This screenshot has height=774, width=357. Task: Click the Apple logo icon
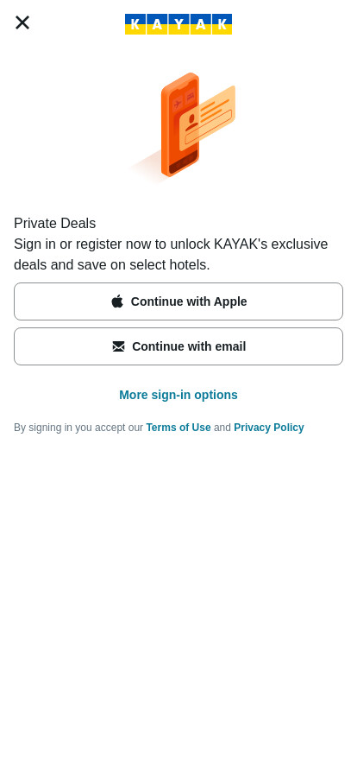(x=117, y=301)
